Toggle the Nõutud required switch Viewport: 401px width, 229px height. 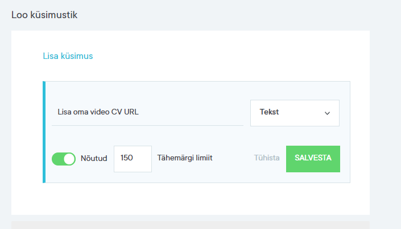pos(64,159)
